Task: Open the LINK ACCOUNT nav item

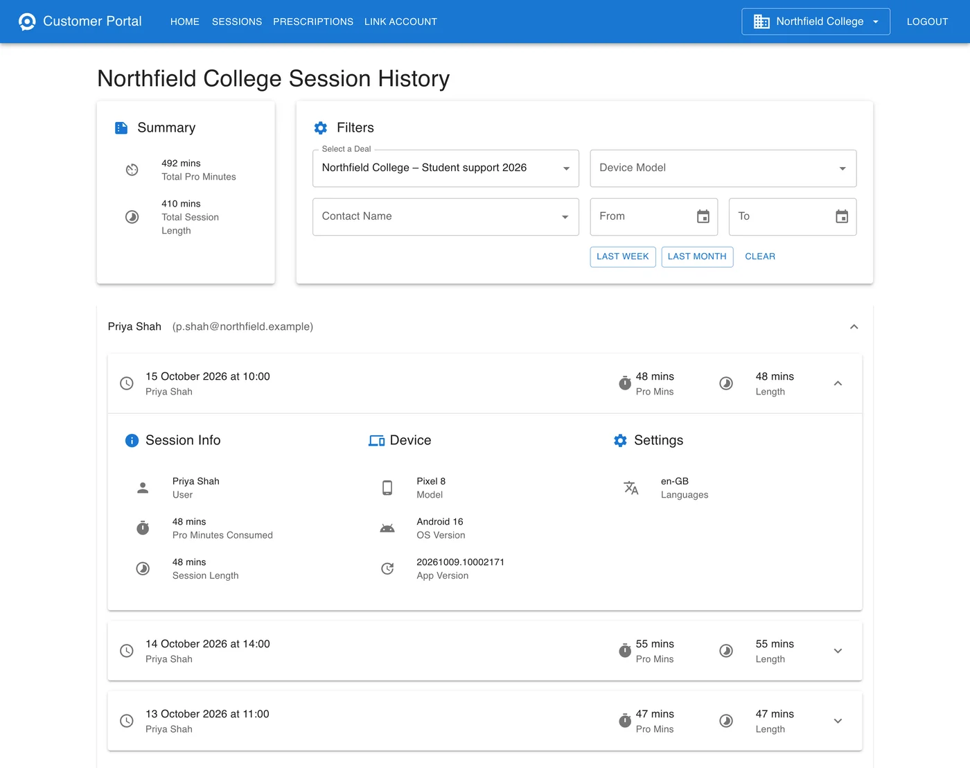Action: [x=400, y=21]
